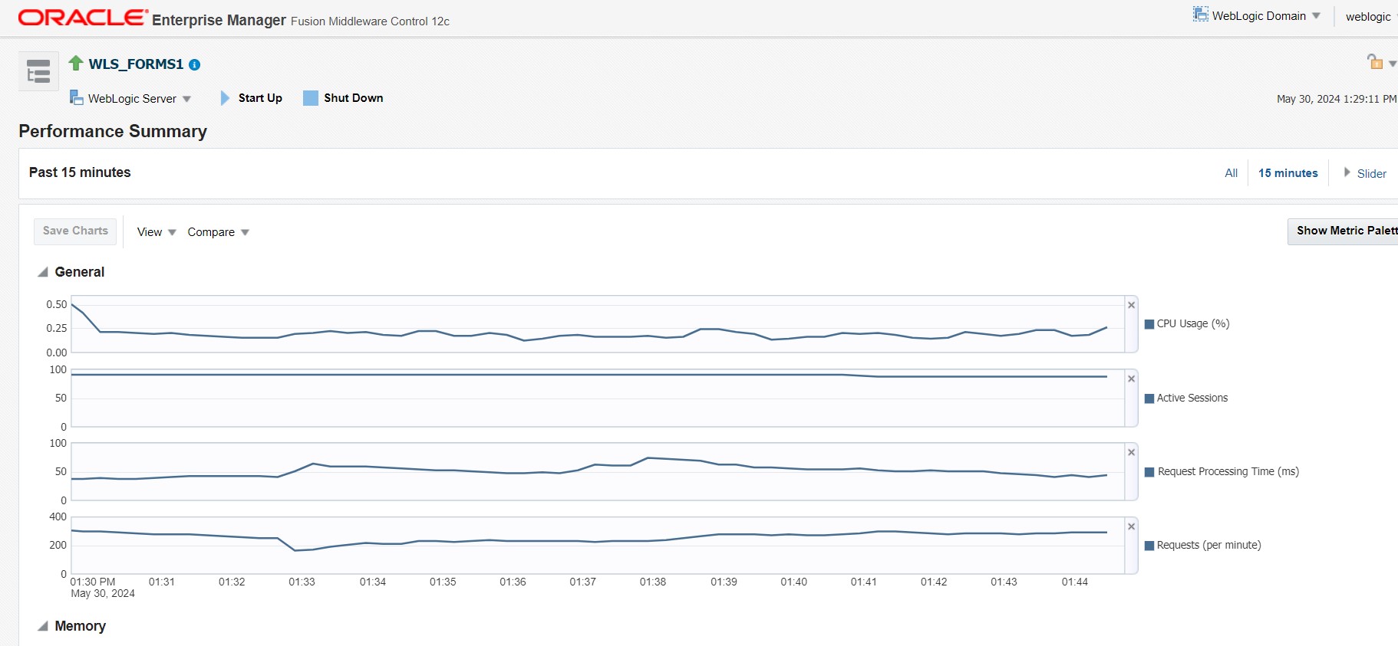Click the Save Charts button
The width and height of the screenshot is (1398, 646).
(75, 231)
